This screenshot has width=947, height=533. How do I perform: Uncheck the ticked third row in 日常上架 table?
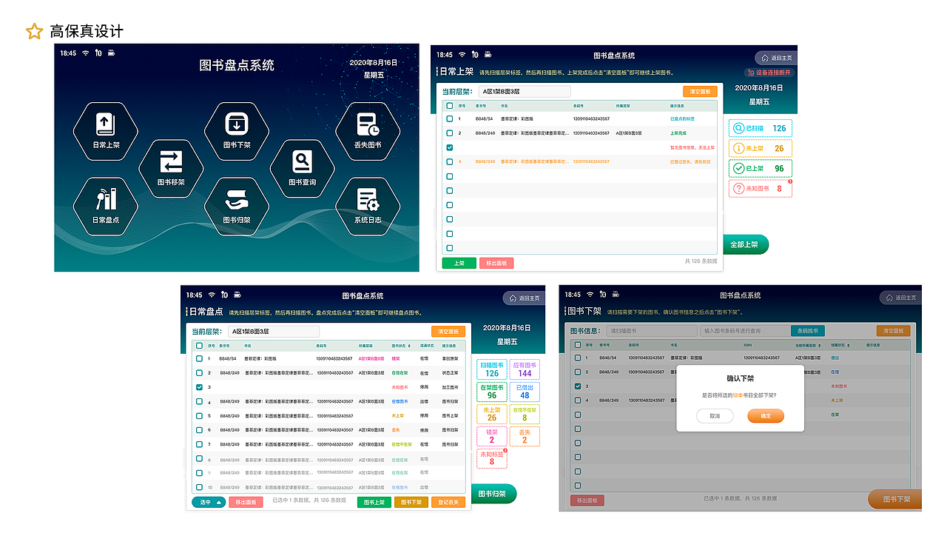450,147
